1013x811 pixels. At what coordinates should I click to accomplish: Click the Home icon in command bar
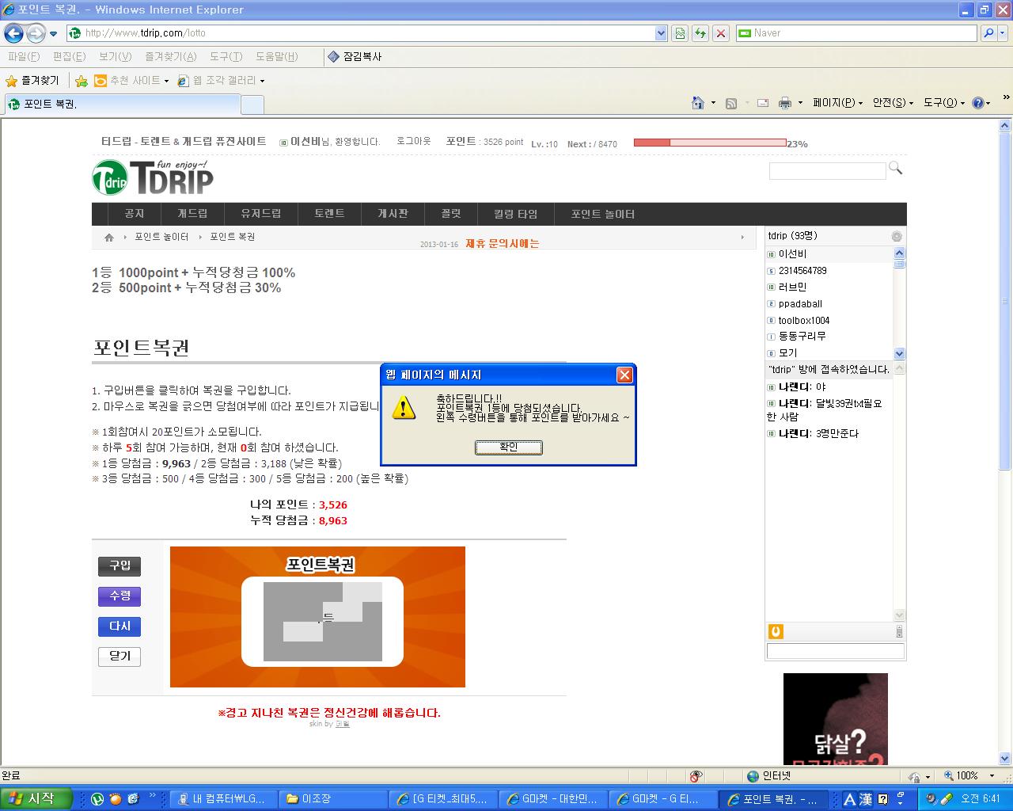[x=697, y=103]
